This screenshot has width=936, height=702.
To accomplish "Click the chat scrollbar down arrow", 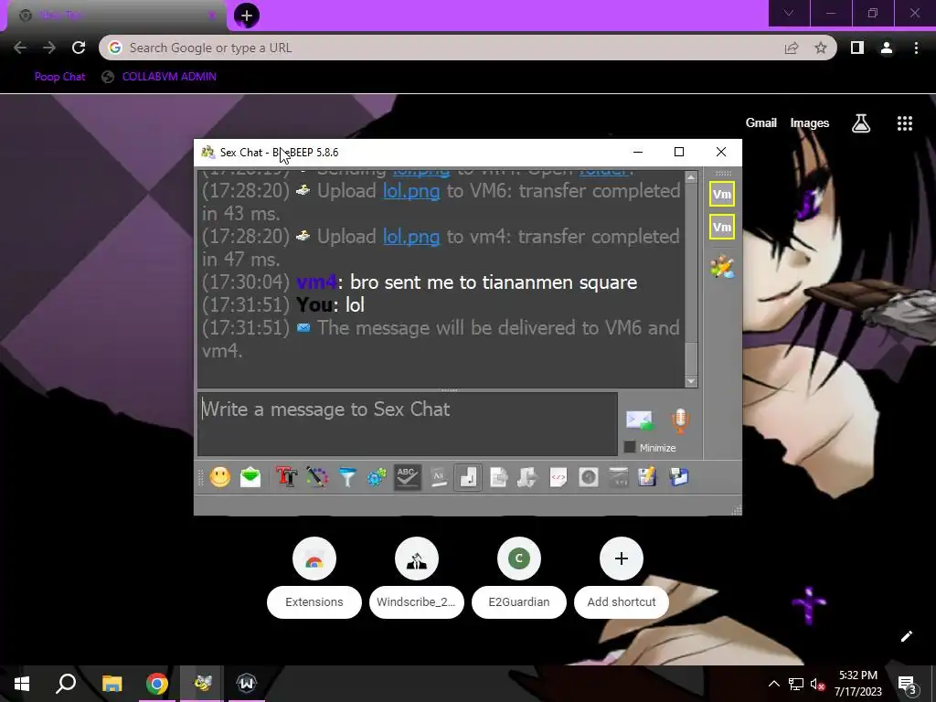I will click(691, 381).
